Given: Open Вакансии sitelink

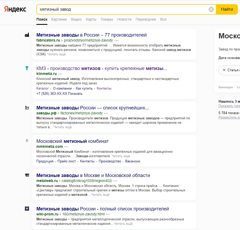Looking at the screenshot, I should (133, 161).
